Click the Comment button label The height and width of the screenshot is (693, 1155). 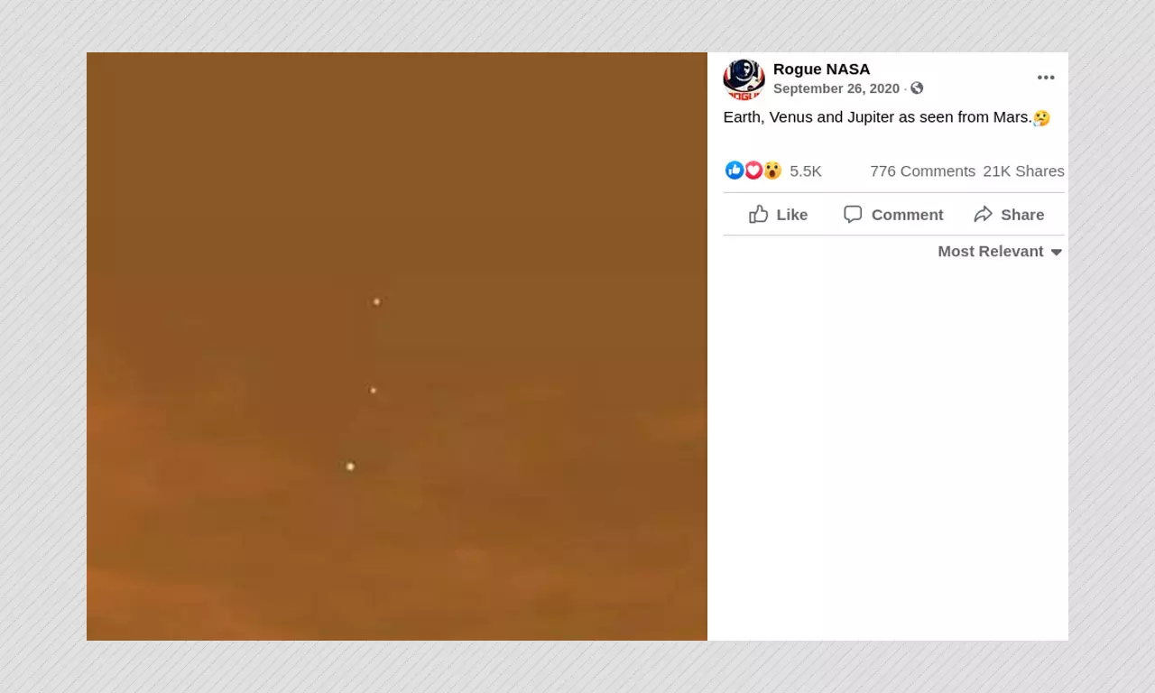coord(907,215)
